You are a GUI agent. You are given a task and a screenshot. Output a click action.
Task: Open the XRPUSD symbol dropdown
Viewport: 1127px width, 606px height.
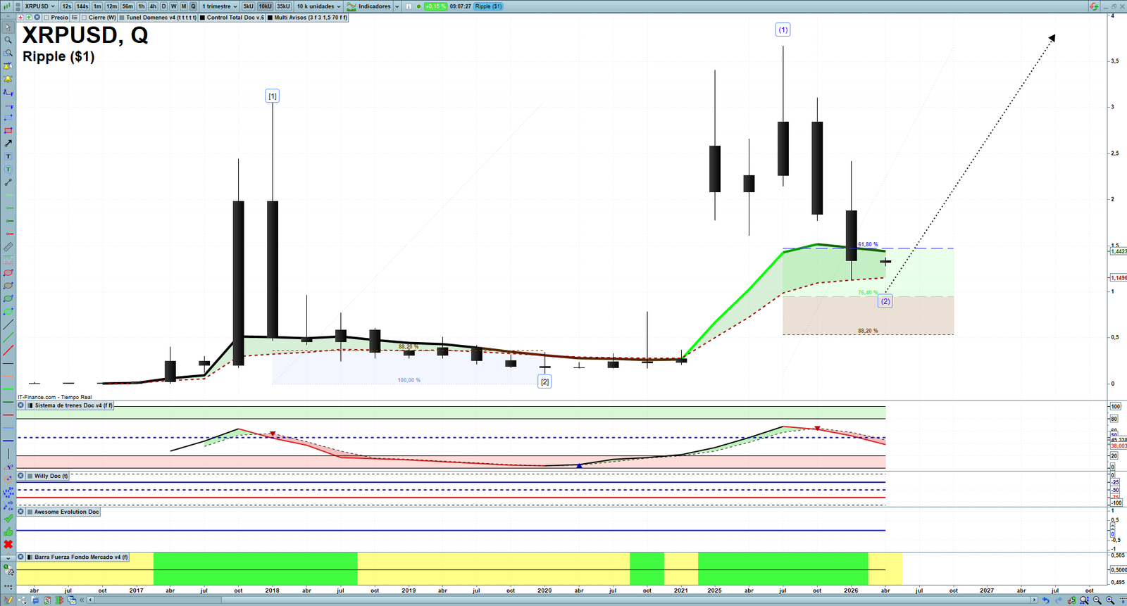click(x=40, y=6)
